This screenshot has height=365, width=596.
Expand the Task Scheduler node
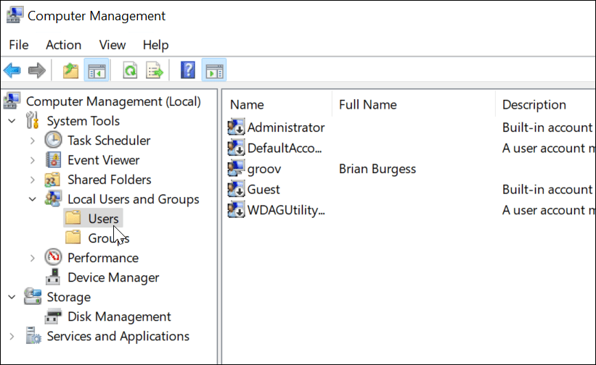click(32, 140)
